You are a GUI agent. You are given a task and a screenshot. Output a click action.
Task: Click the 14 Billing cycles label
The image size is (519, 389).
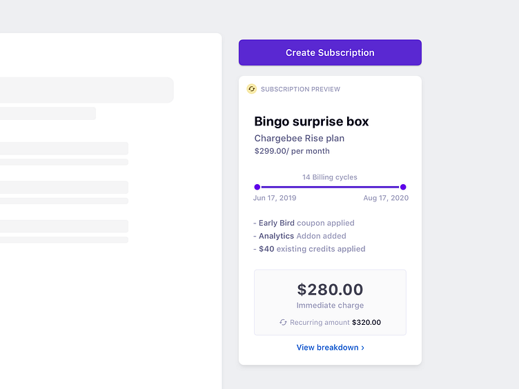click(330, 177)
